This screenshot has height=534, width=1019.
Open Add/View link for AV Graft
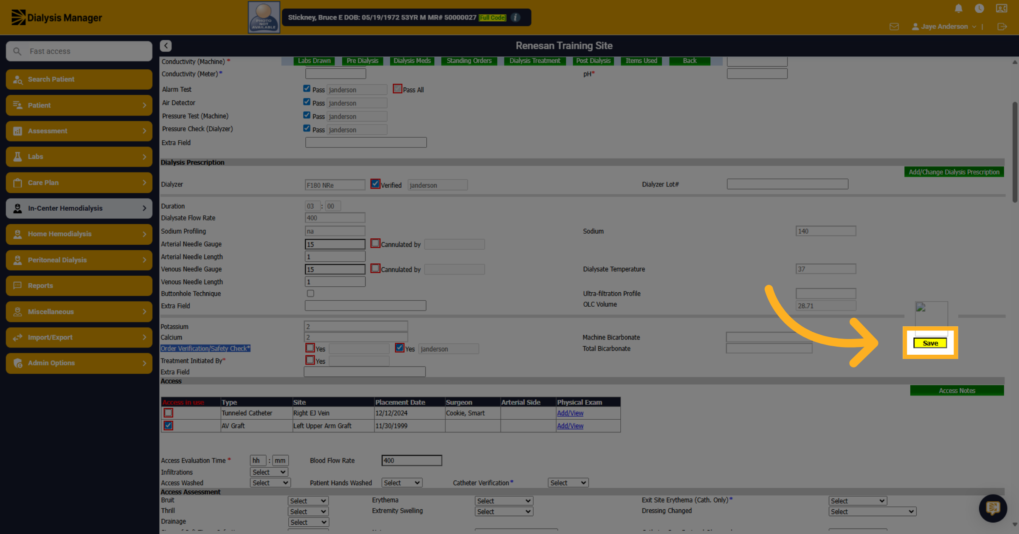[570, 426]
